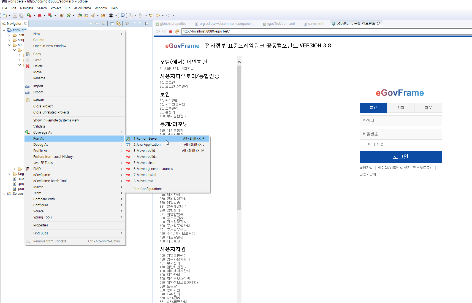The width and height of the screenshot is (472, 303).
Task: Click the 인증서로그인 link
Action: pyautogui.click(x=423, y=168)
